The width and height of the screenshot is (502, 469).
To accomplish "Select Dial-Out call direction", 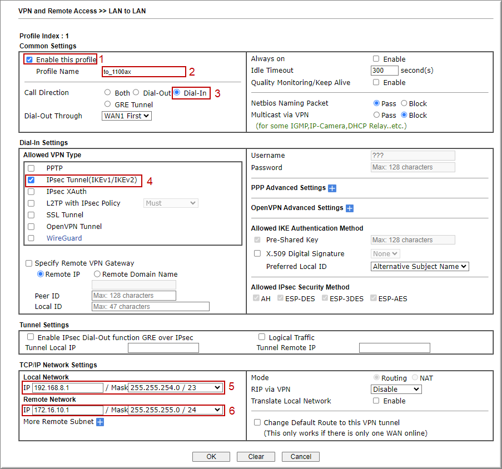I will click(x=136, y=92).
